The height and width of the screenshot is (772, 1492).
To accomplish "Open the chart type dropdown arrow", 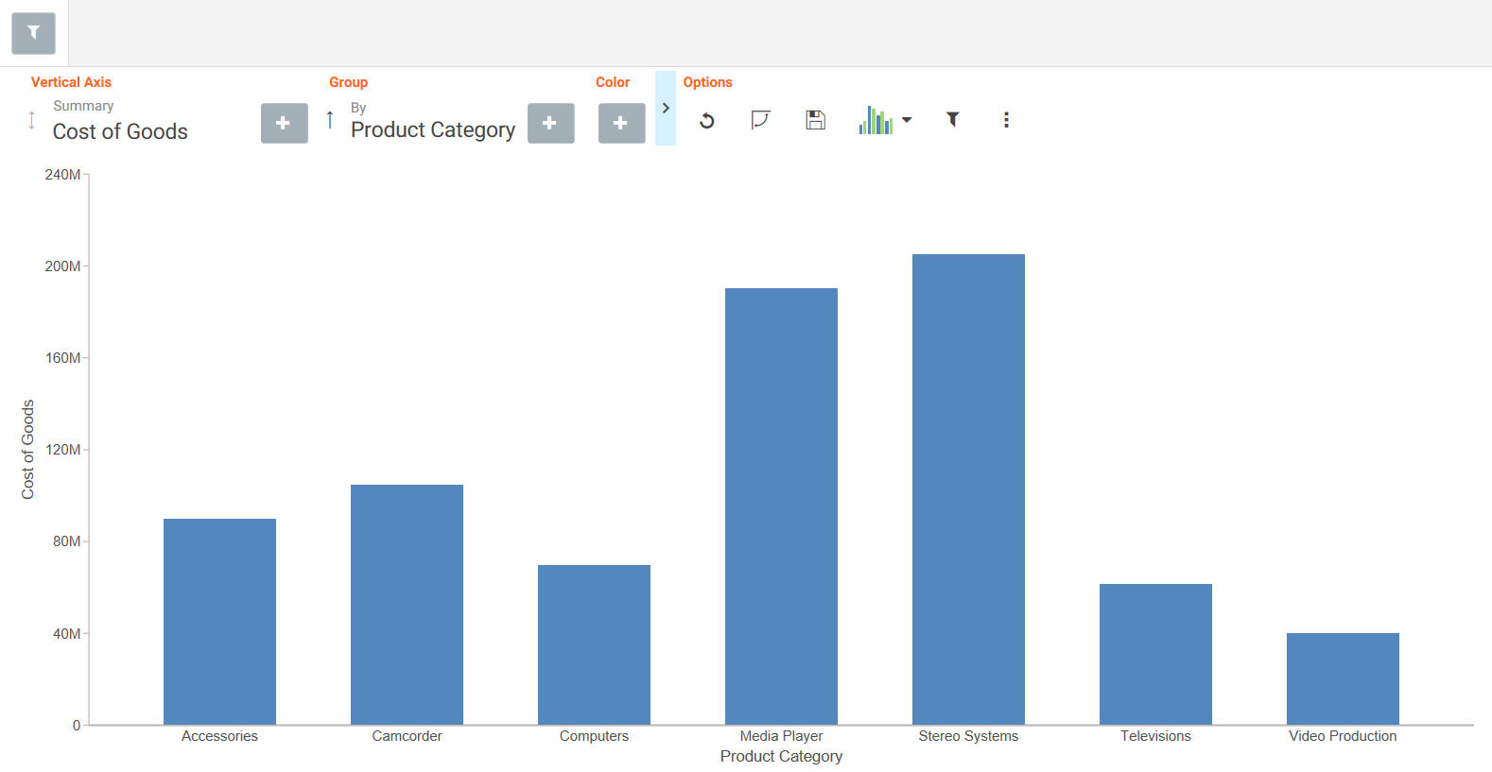I will tap(907, 120).
